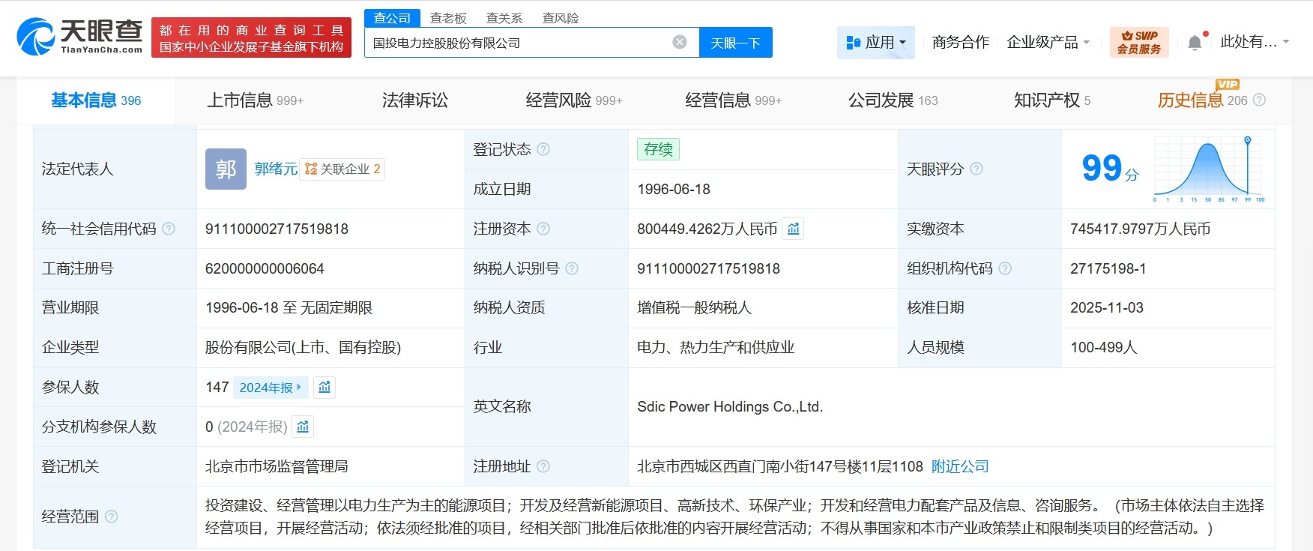Viewport: 1313px width, 551px height.
Task: Switch to 经营信息 tab
Action: click(x=733, y=100)
